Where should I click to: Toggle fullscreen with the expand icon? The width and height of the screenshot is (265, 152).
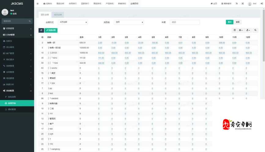tap(242, 4)
